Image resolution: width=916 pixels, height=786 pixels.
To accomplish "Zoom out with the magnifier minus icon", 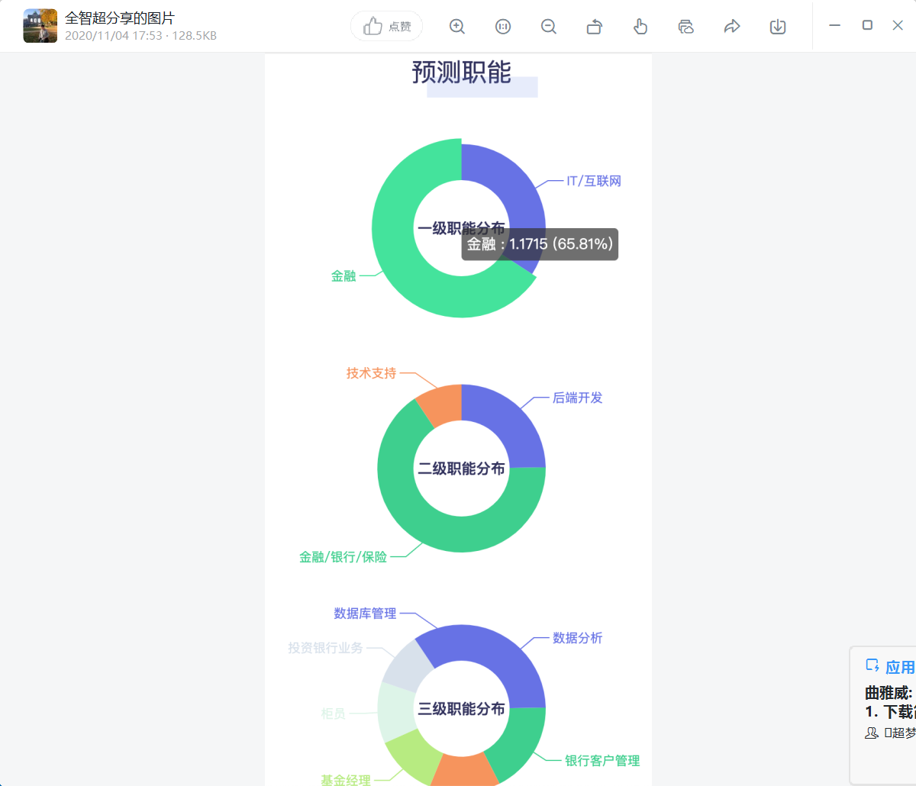I will [549, 27].
